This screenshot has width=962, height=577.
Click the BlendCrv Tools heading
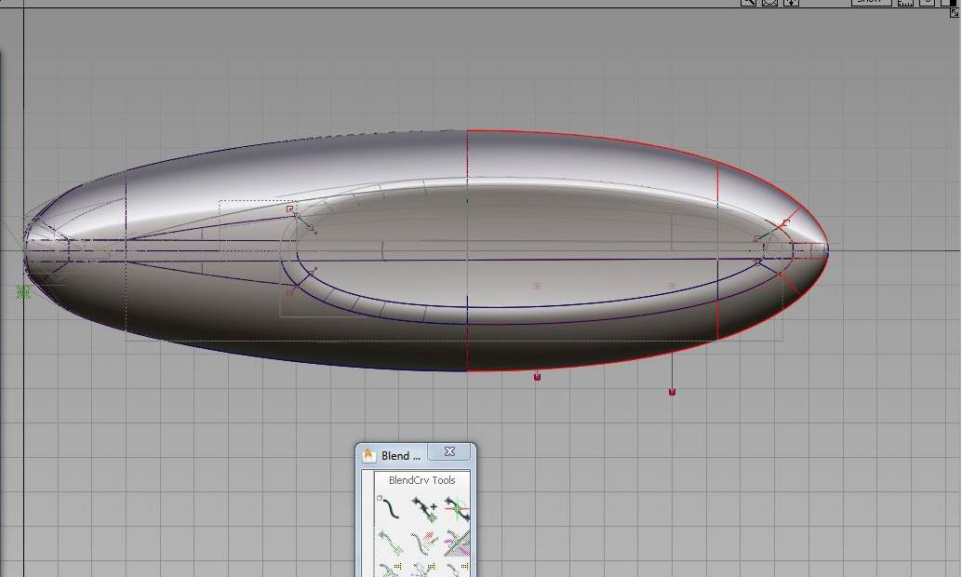(x=421, y=480)
